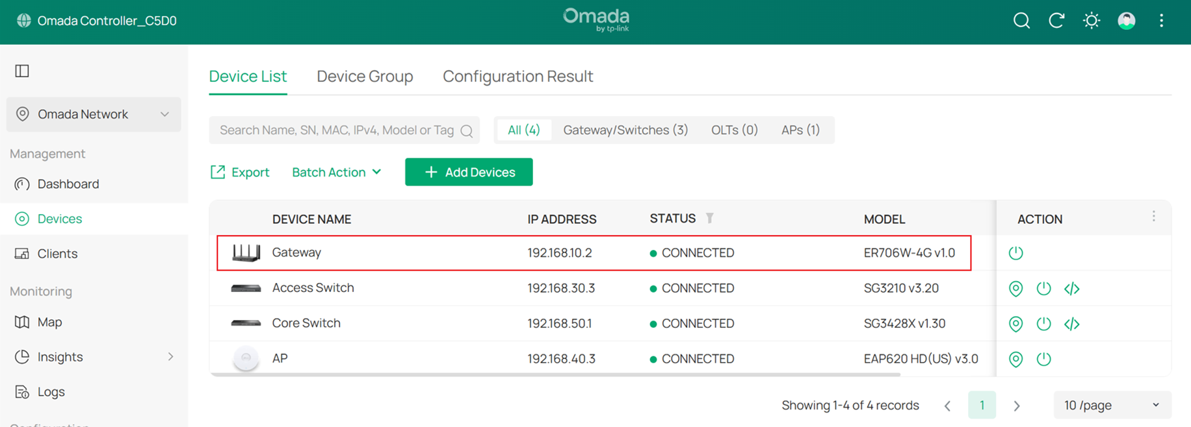1191x427 pixels.
Task: Click the MODEL column header
Action: [884, 219]
